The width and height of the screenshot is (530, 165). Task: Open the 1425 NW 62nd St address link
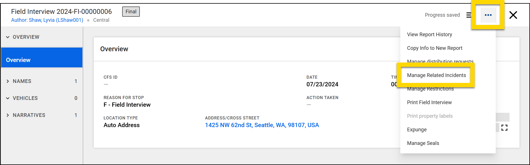(x=262, y=125)
